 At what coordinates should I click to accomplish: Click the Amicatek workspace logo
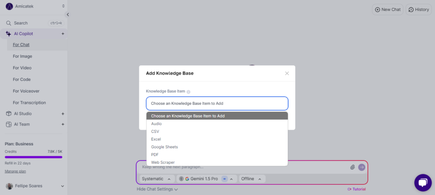[9, 6]
